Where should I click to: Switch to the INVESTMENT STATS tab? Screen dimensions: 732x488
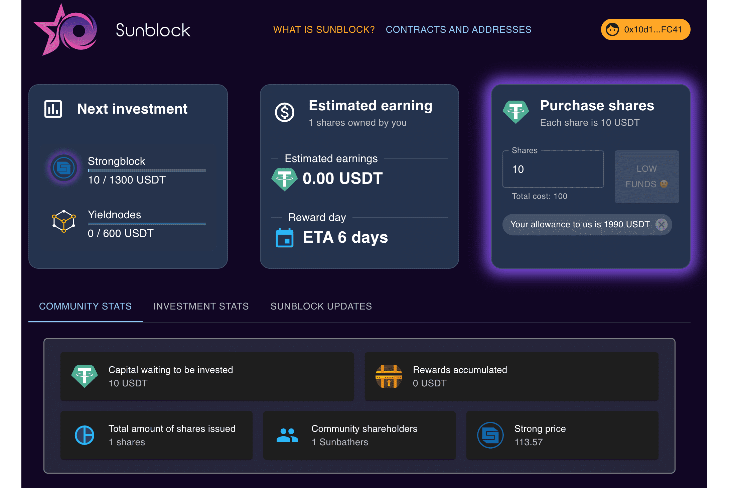[201, 306]
